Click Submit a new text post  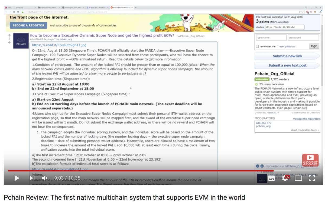click(x=287, y=65)
